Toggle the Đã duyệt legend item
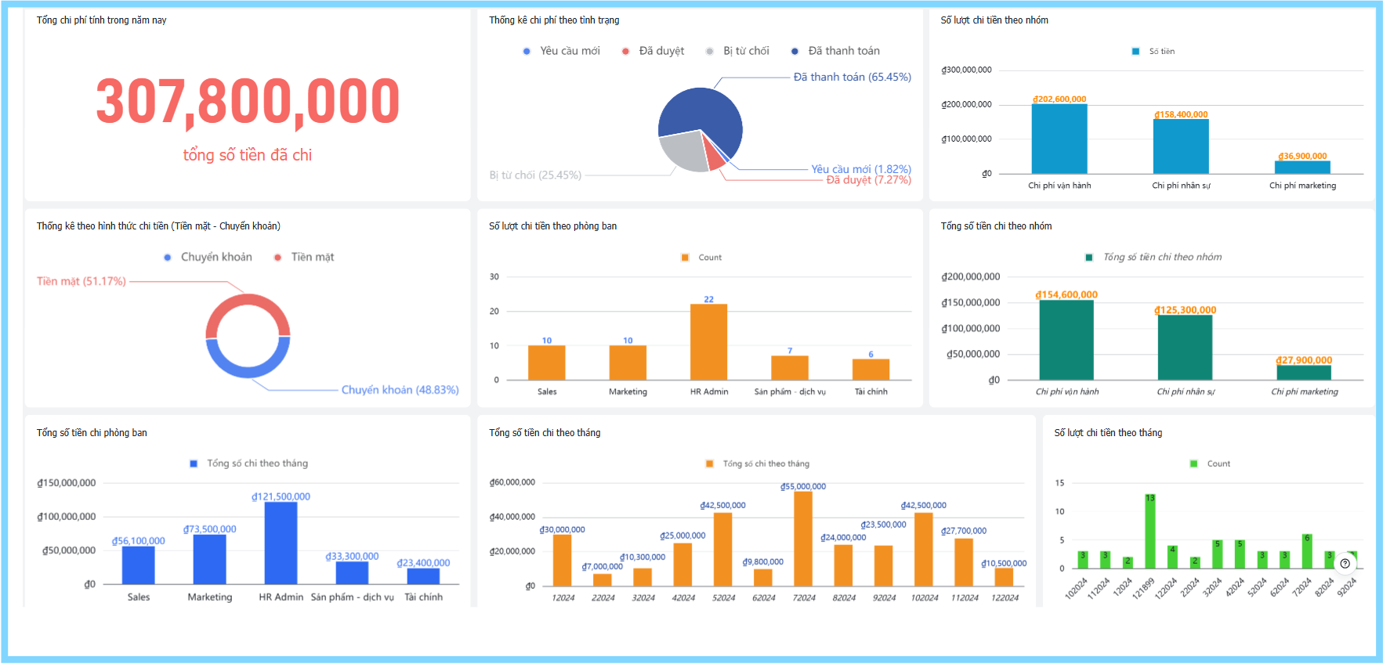This screenshot has height=664, width=1383. (x=653, y=51)
